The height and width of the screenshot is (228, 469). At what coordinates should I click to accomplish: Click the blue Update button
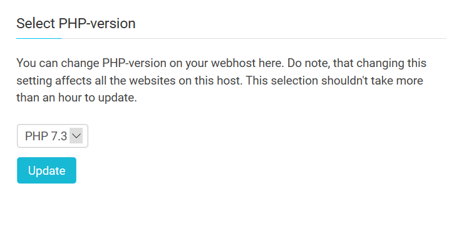tap(47, 170)
